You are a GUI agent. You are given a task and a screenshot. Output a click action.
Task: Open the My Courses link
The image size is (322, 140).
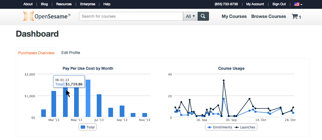(x=234, y=17)
